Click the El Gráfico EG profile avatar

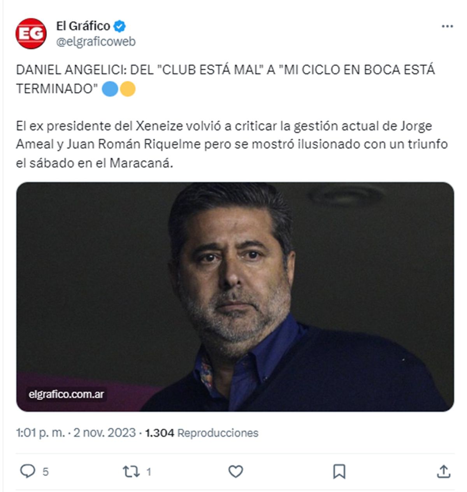(x=31, y=33)
